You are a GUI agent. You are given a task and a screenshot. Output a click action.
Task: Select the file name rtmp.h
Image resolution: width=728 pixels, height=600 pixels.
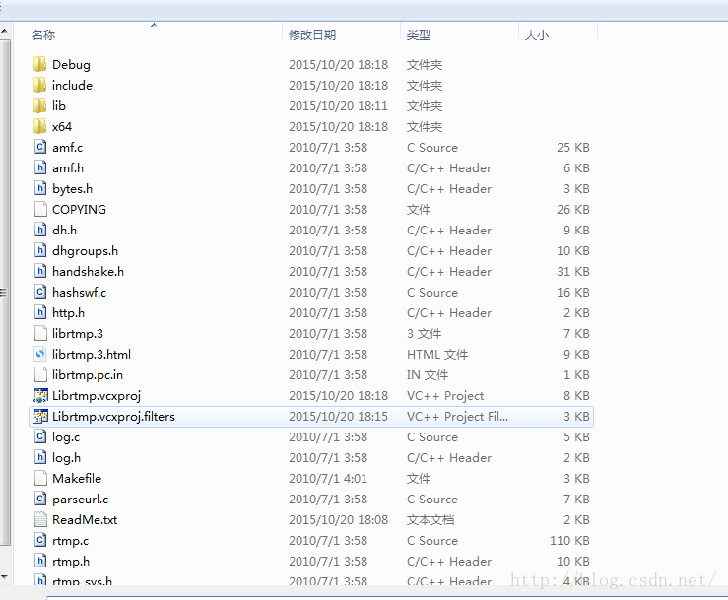[x=71, y=561]
